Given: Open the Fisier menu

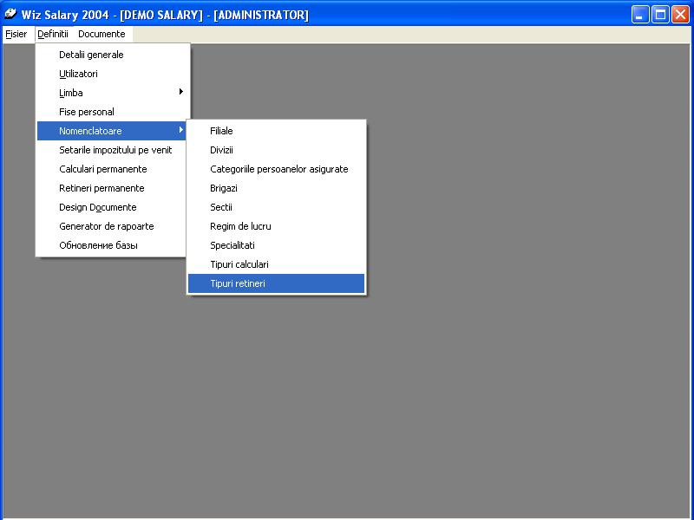Looking at the screenshot, I should [x=16, y=35].
